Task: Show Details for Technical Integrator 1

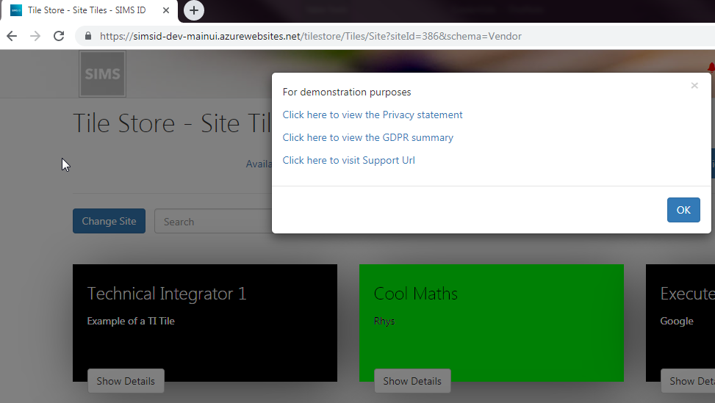Action: pos(126,381)
